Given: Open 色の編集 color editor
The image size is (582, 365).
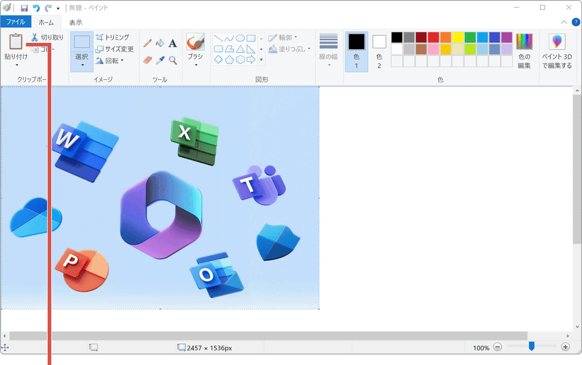Looking at the screenshot, I should coord(524,51).
